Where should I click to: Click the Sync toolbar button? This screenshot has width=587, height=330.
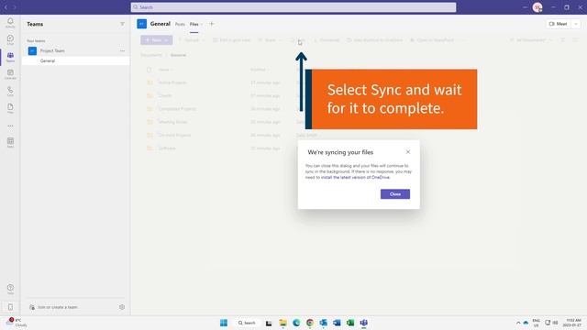[298, 40]
